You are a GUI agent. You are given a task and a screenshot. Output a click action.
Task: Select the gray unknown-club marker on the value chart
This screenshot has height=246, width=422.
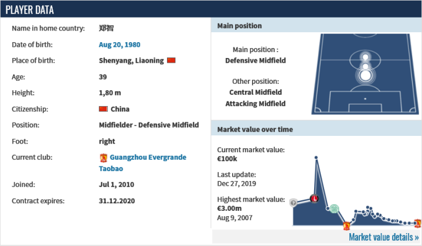click(x=293, y=203)
